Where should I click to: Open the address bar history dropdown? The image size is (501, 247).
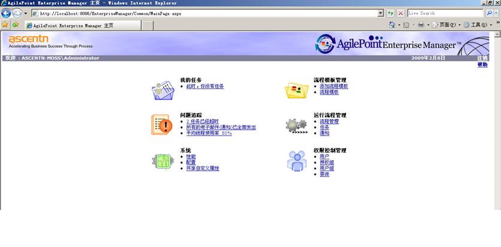381,13
